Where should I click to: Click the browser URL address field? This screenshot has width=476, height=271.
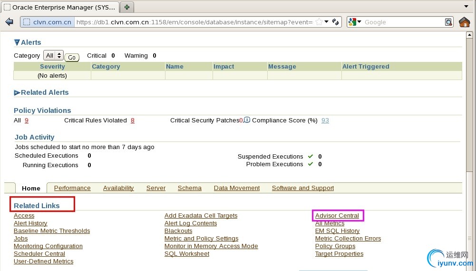tap(194, 22)
